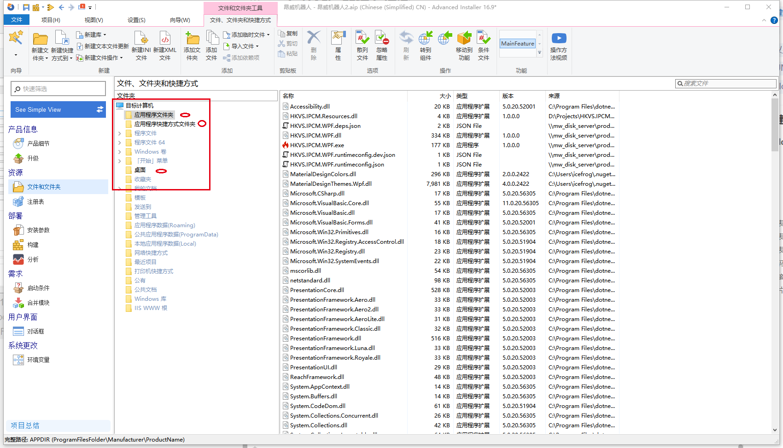
Task: Click the 搜索文件 search field
Action: [726, 83]
